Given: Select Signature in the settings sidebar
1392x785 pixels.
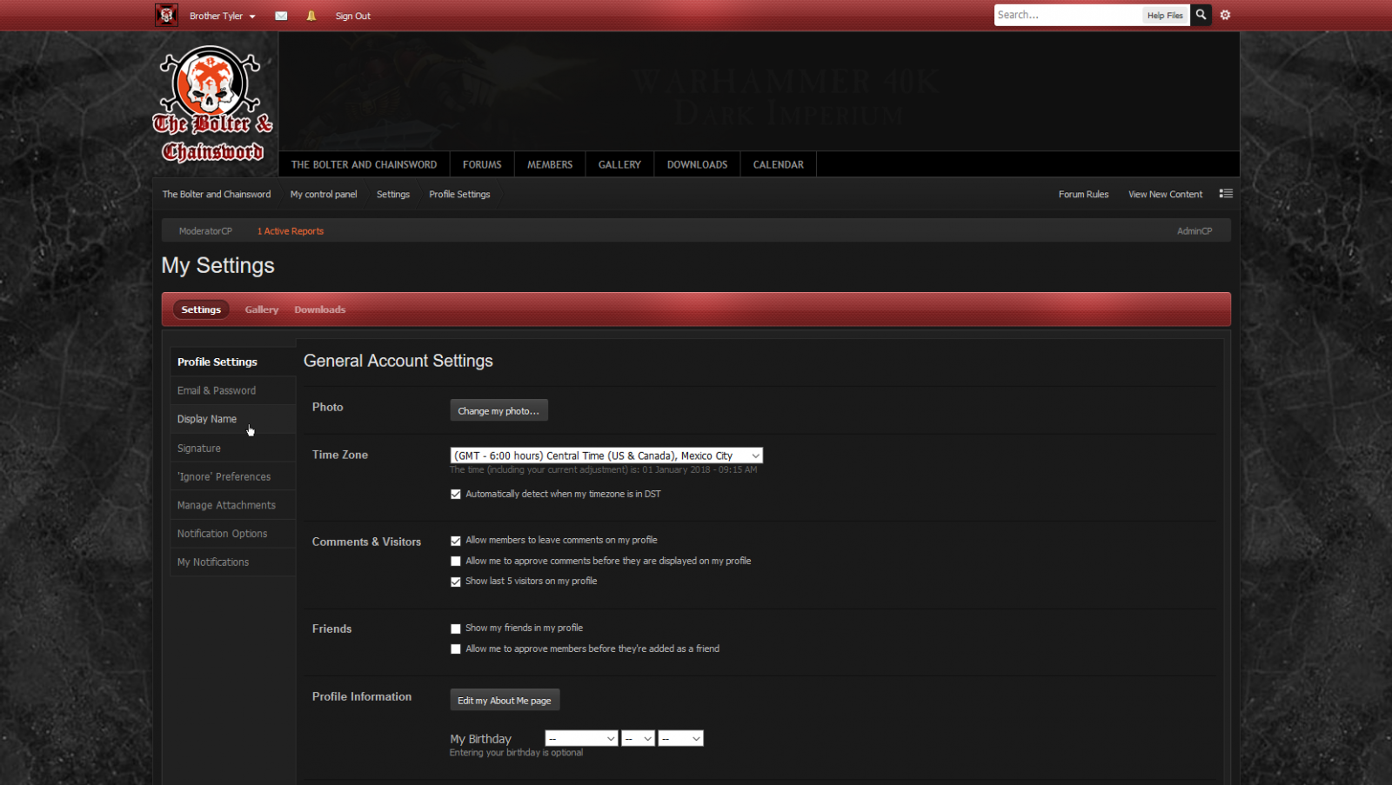Looking at the screenshot, I should pos(199,449).
